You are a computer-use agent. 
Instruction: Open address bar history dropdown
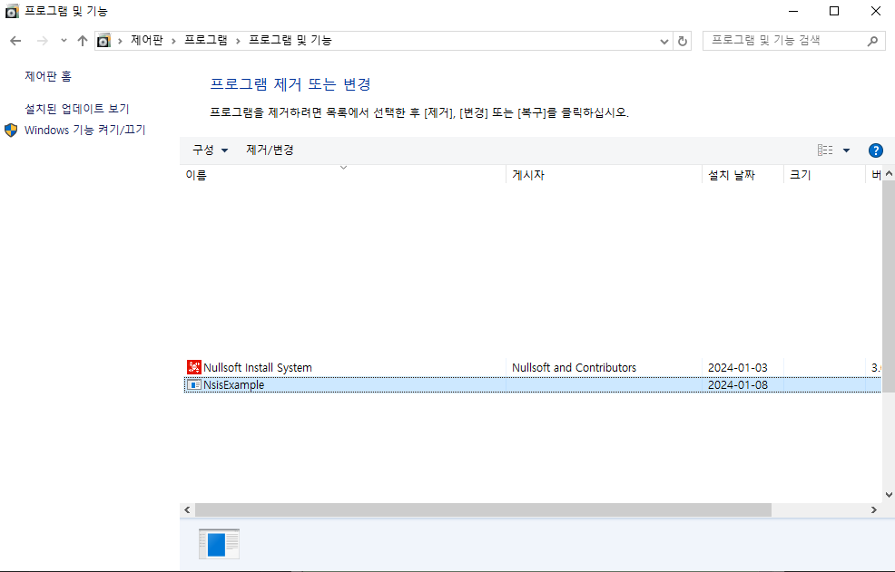tap(664, 41)
